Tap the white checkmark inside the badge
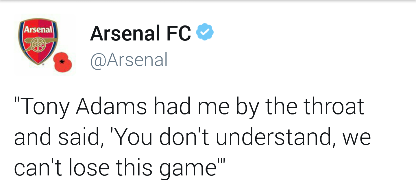 205,32
